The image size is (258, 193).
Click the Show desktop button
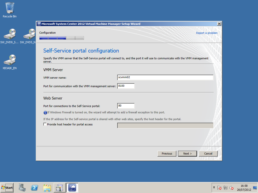click(255, 187)
